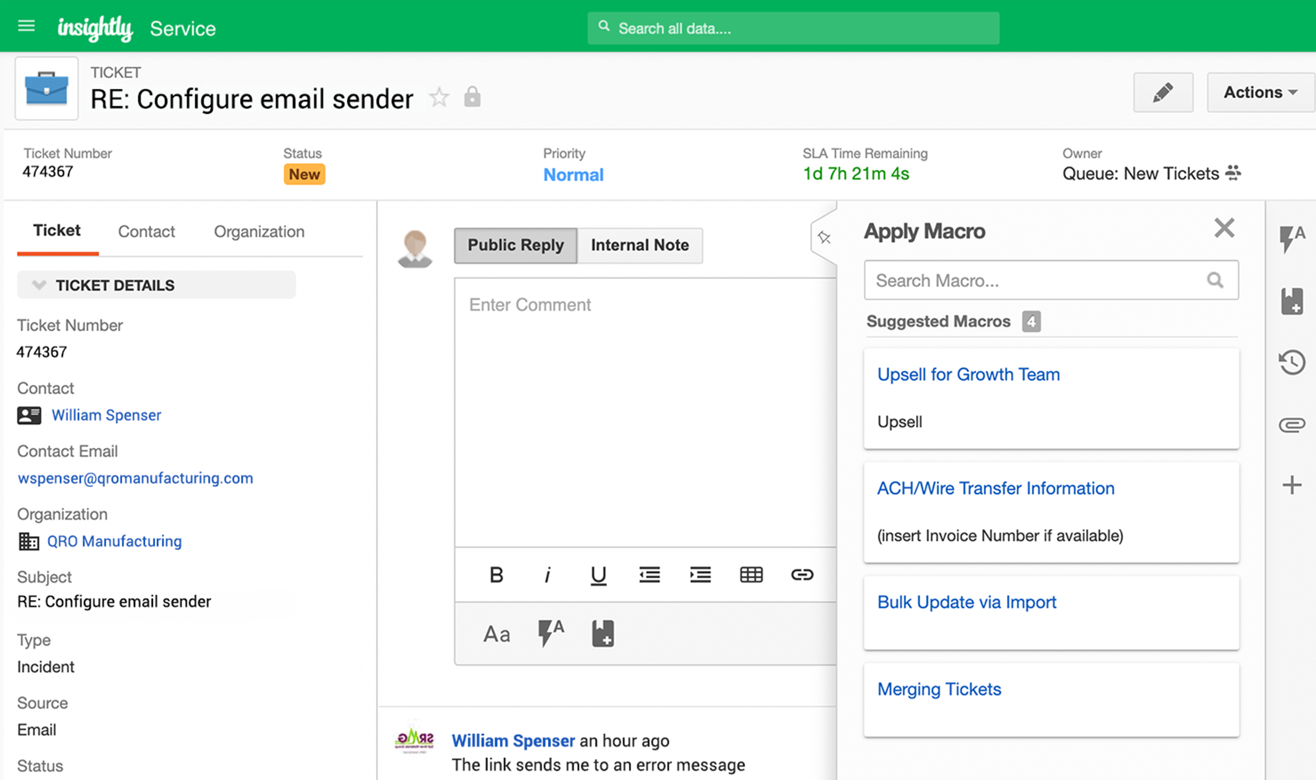Click the Suggested Macros count badge

tap(1031, 322)
